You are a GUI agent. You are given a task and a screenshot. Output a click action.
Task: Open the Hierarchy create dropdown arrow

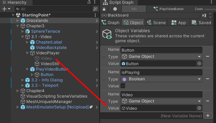(x=9, y=9)
